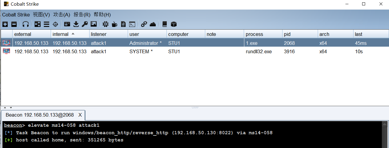This screenshot has width=389, height=148.
Task: Open the 视图(V) menu
Action: [41, 15]
